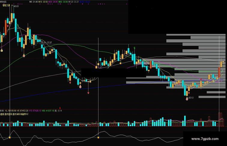Click the first gold dot on bottom oscillator
The image size is (227, 146).
(10, 137)
